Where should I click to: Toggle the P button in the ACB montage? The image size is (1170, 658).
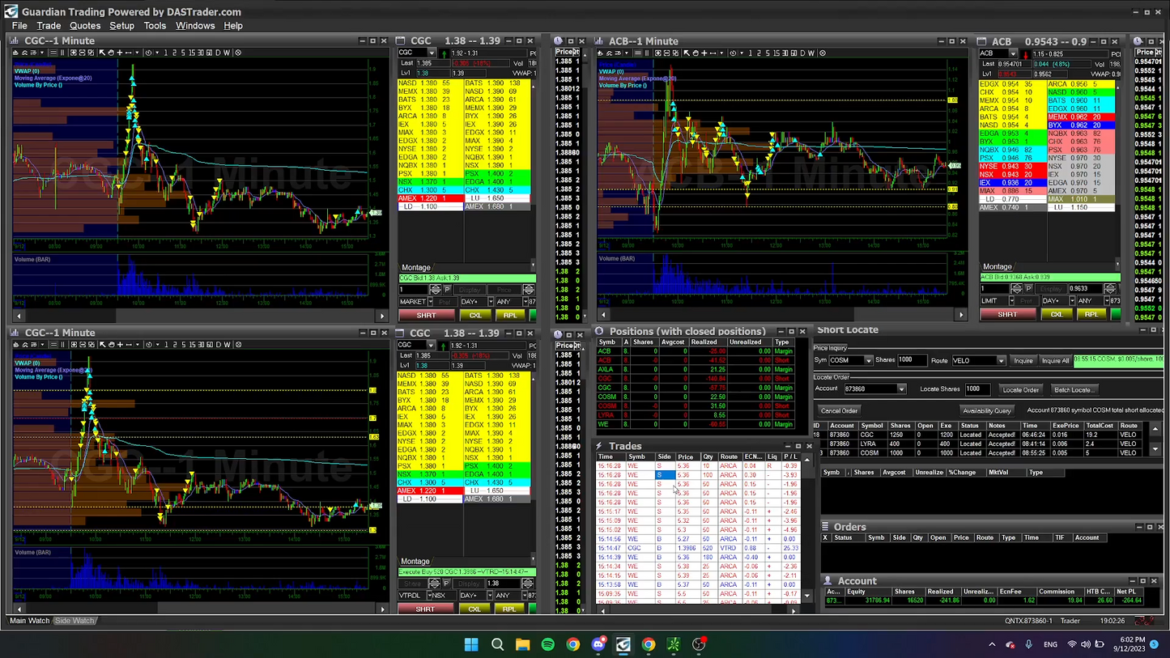point(1029,288)
